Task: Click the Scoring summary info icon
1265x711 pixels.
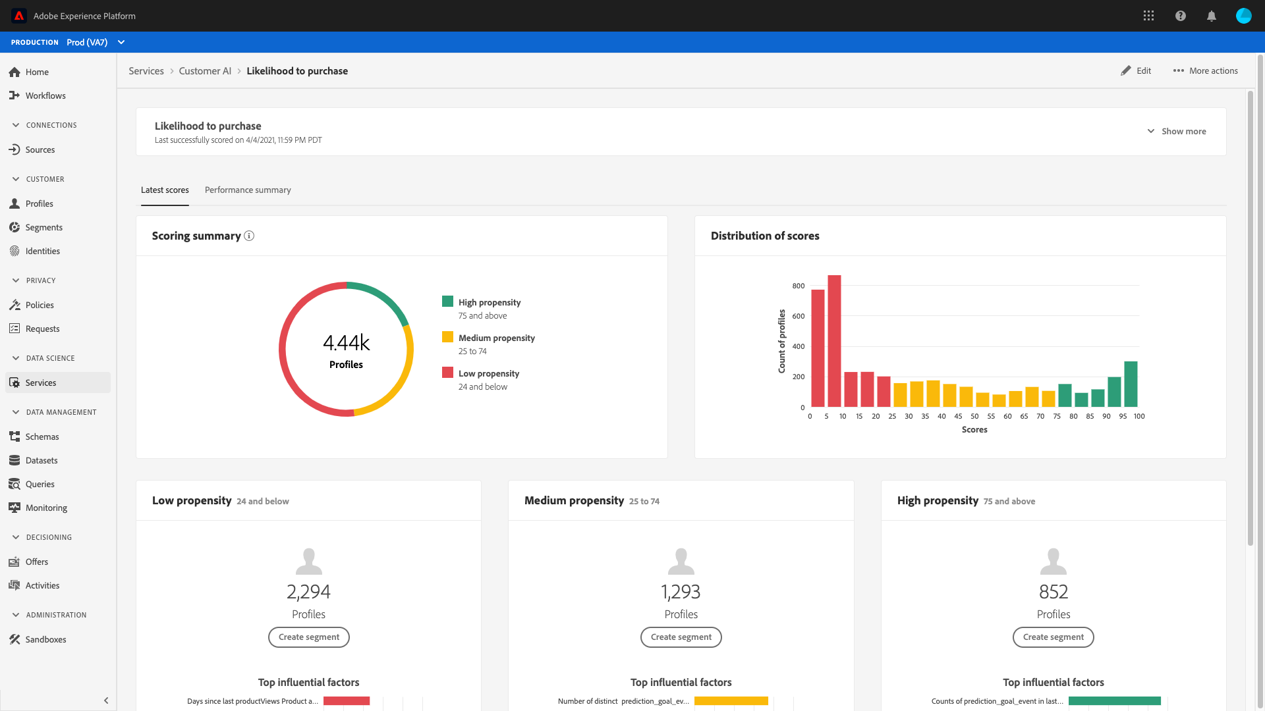Action: [249, 236]
